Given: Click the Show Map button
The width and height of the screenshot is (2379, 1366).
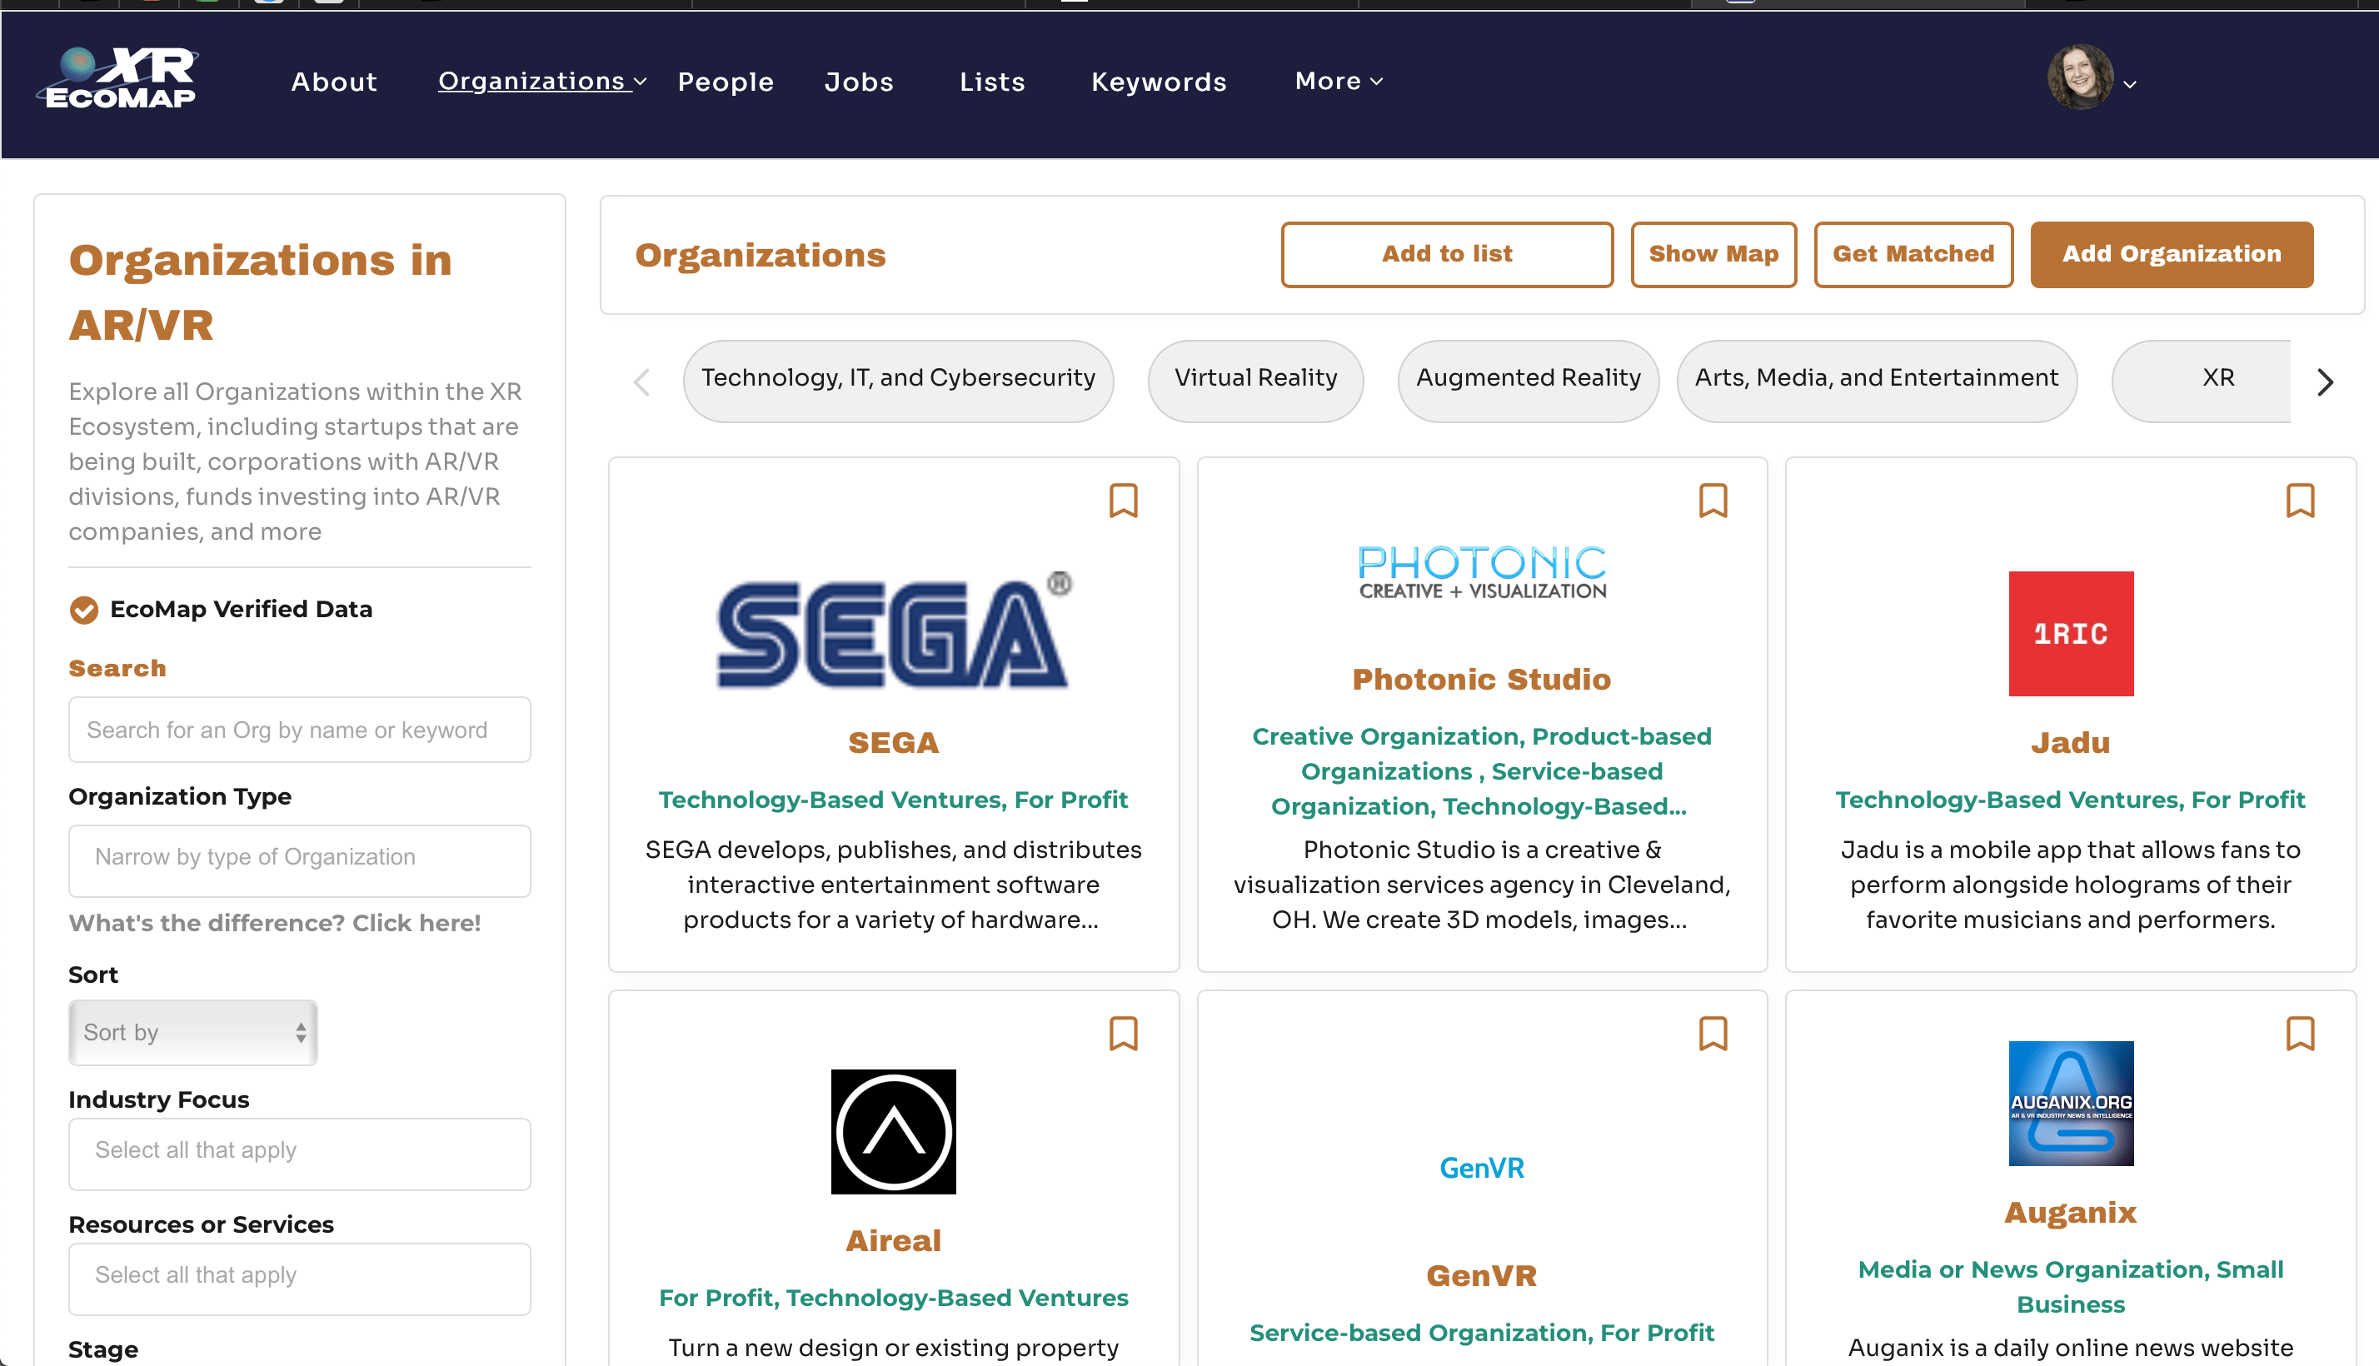Looking at the screenshot, I should (x=1713, y=254).
